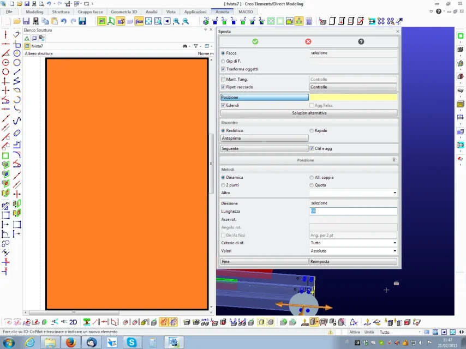Open the Valori dropdown
The height and width of the screenshot is (349, 466).
click(x=353, y=251)
